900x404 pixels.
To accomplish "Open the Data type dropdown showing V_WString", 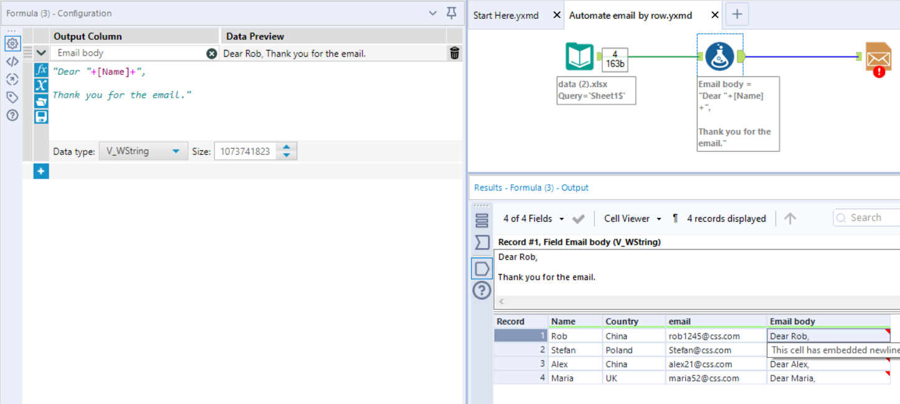I will point(143,150).
